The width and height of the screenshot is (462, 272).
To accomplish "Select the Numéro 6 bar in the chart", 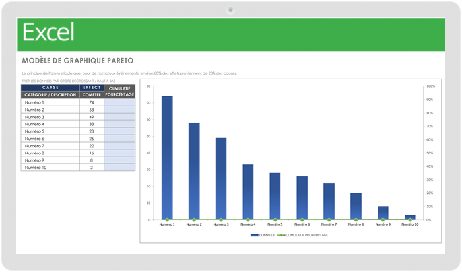I will tap(302, 198).
